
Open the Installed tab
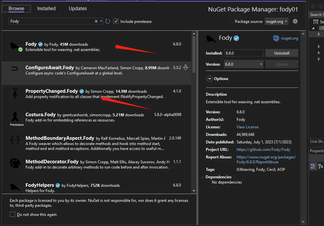pyautogui.click(x=46, y=8)
